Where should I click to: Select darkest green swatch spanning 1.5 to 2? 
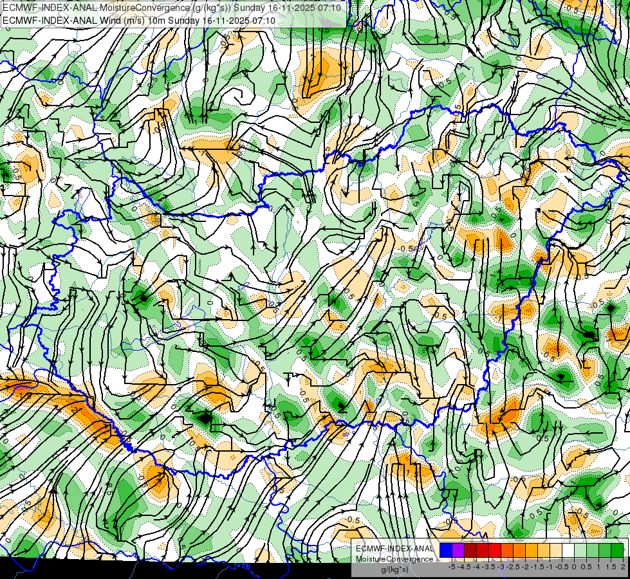tap(617, 550)
